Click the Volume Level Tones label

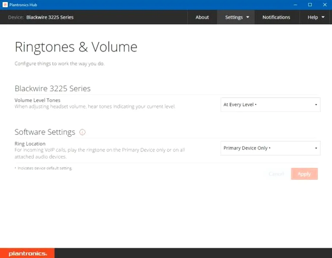click(38, 100)
